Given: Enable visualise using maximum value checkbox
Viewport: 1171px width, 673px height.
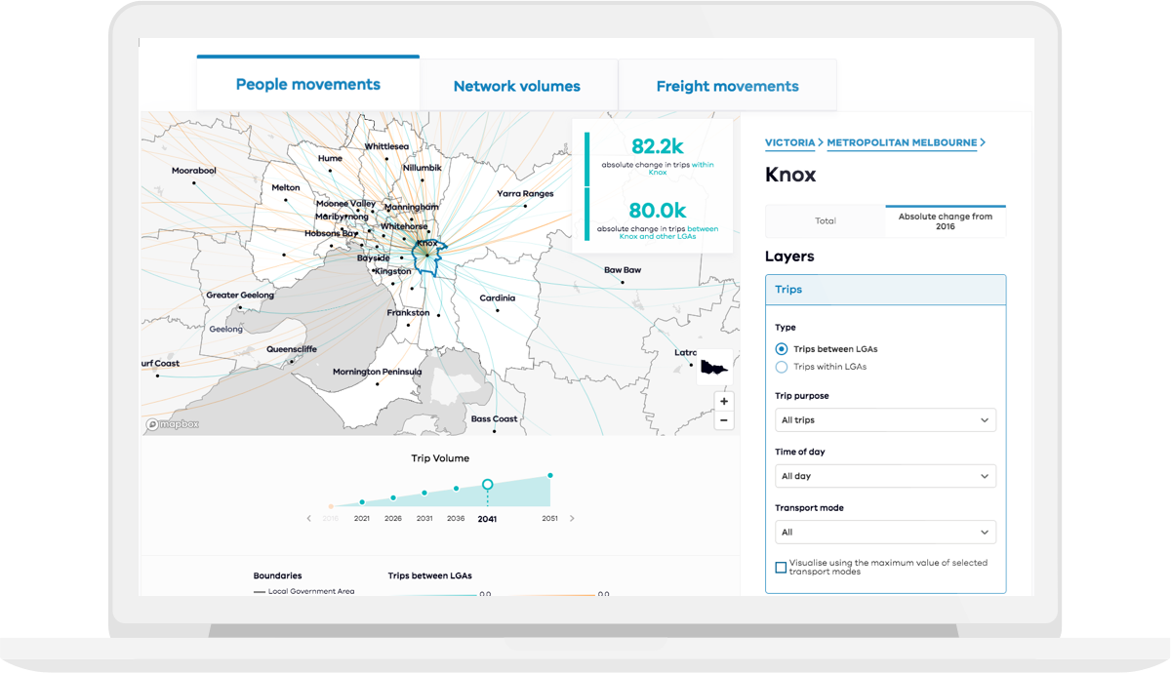Looking at the screenshot, I should pyautogui.click(x=781, y=567).
